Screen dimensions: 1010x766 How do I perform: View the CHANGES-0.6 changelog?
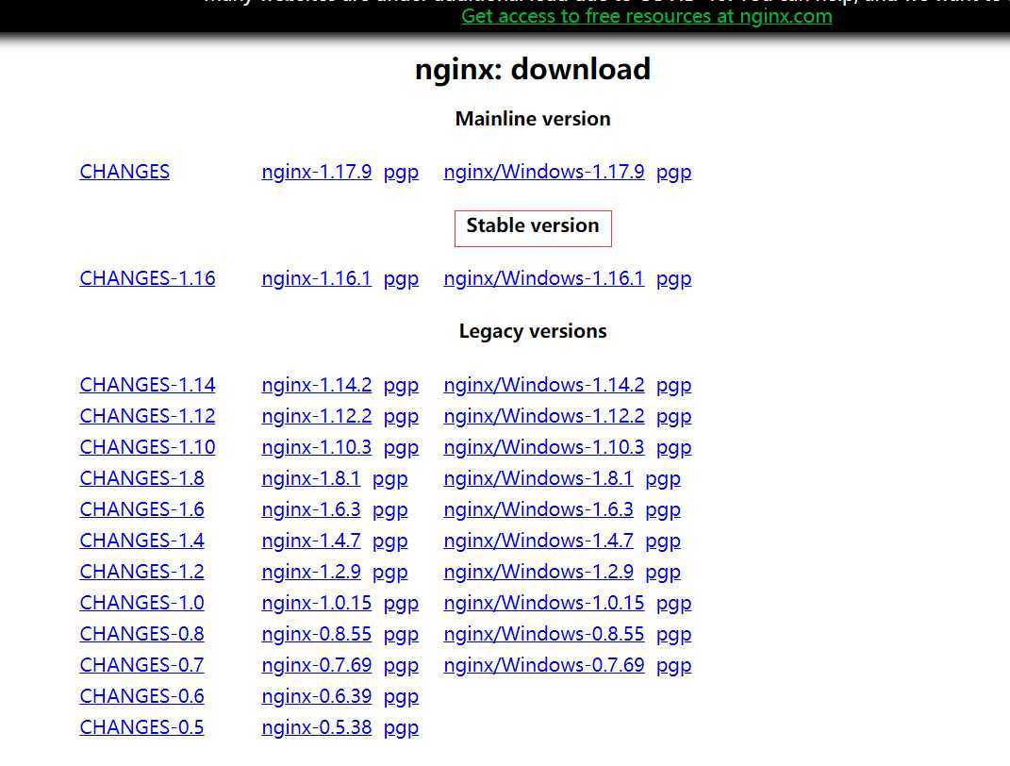(x=141, y=696)
